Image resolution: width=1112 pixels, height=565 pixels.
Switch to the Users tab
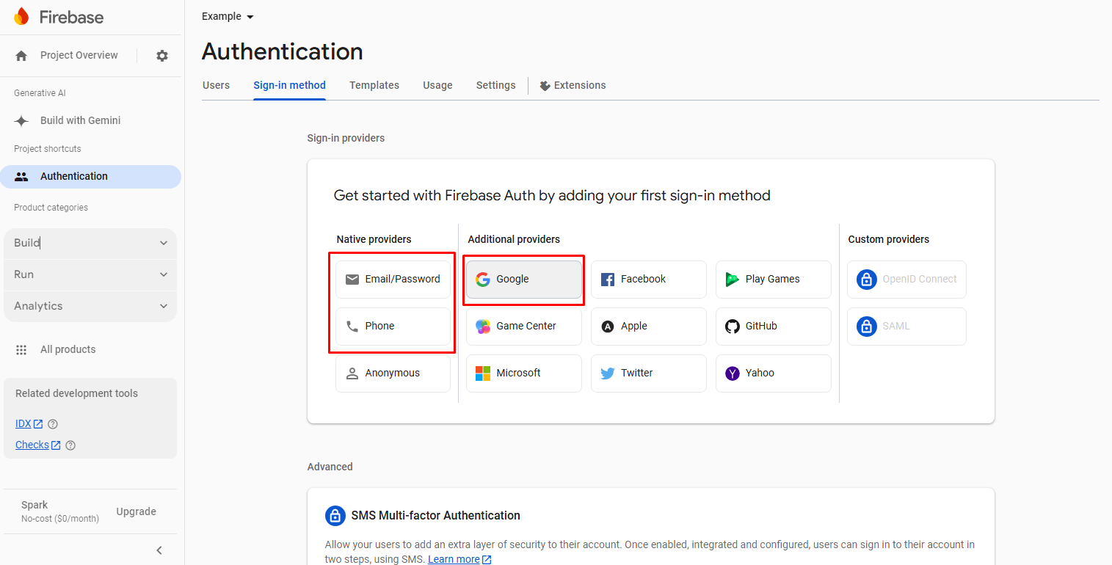tap(216, 86)
